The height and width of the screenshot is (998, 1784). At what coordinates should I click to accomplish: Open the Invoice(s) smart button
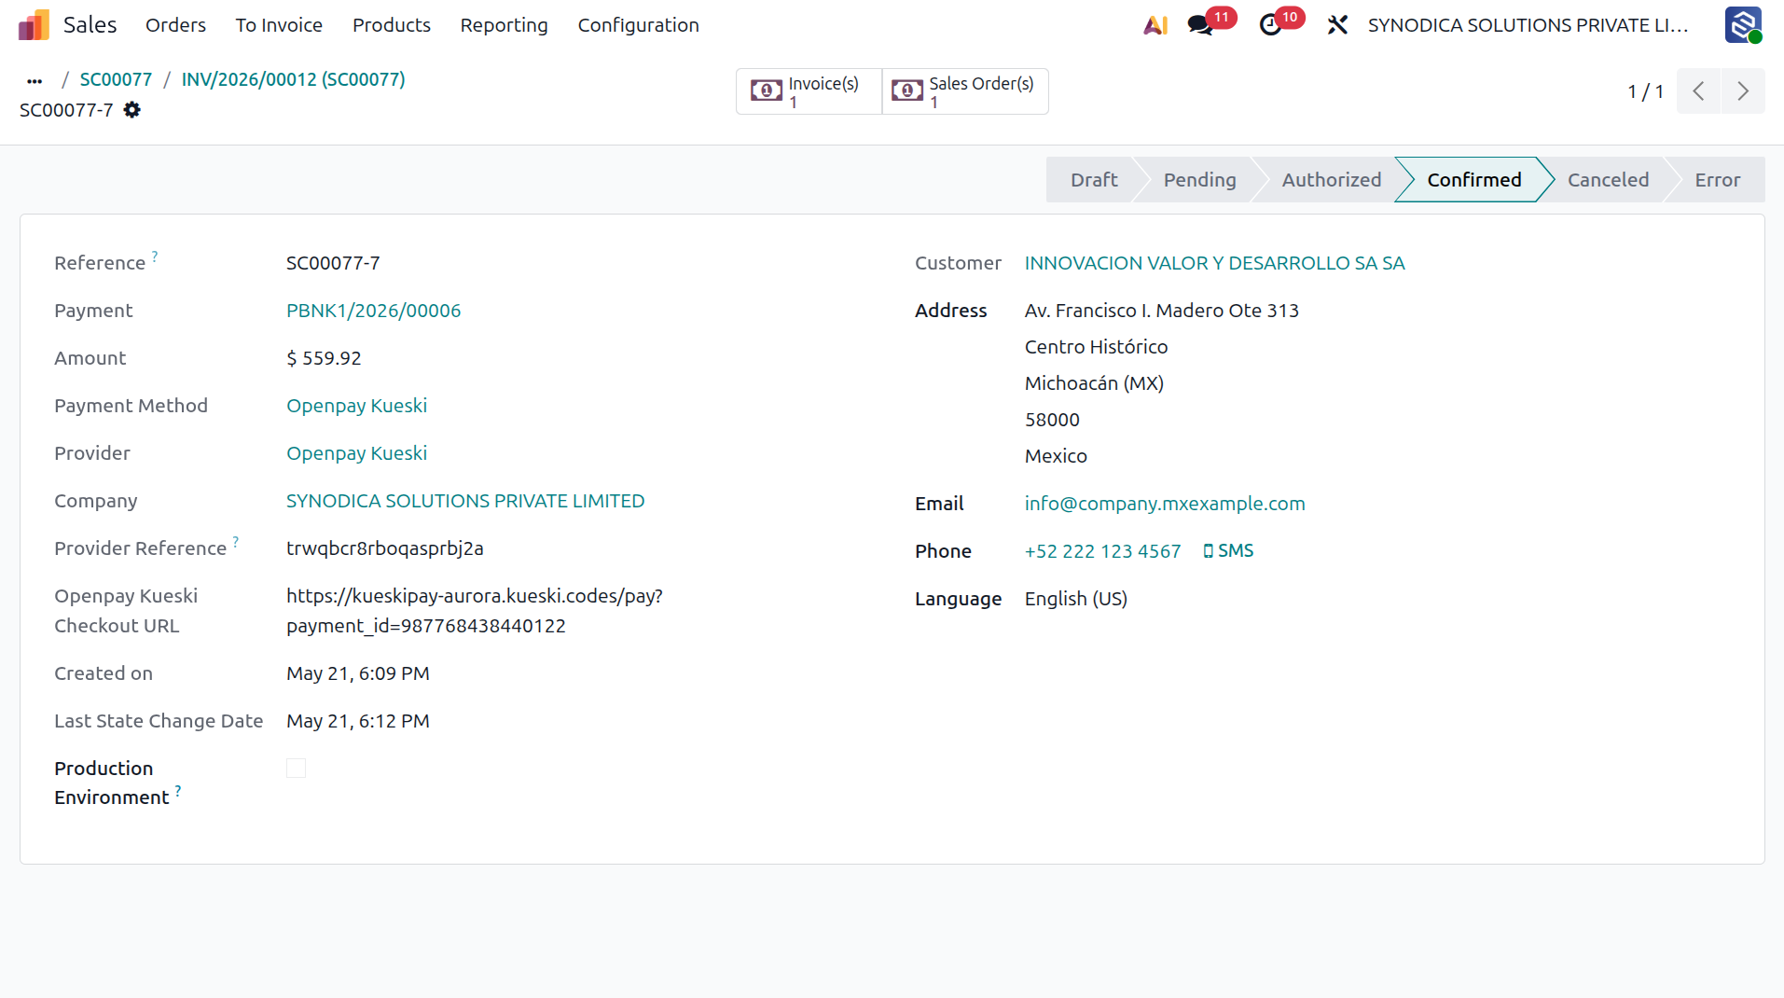point(809,91)
